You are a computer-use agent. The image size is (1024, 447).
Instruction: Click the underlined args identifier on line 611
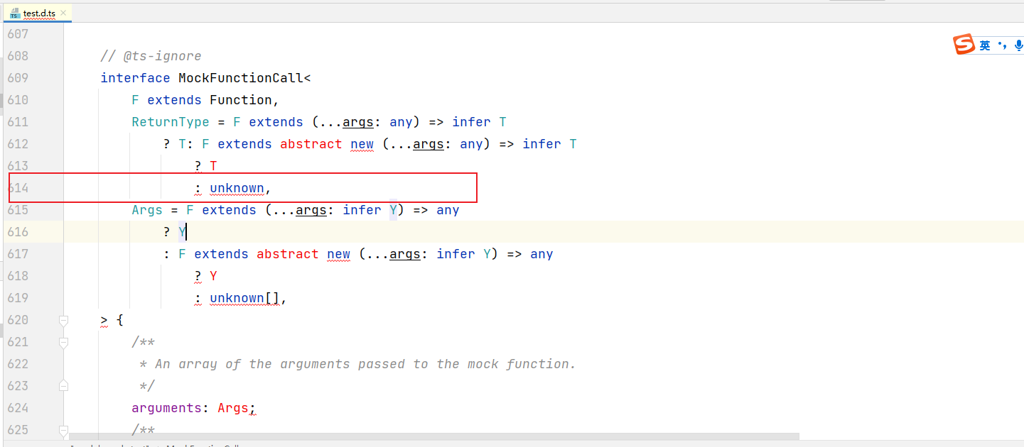click(358, 121)
